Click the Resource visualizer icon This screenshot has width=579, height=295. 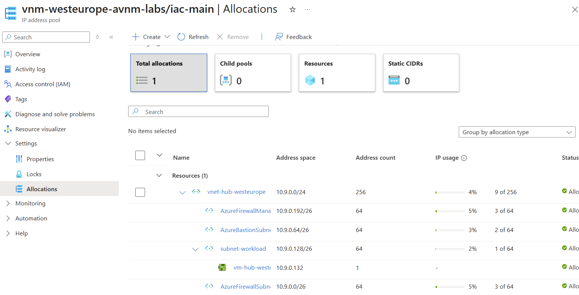coord(8,129)
